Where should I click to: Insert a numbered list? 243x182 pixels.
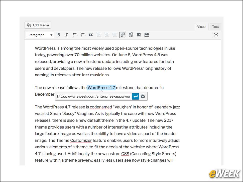83,35
